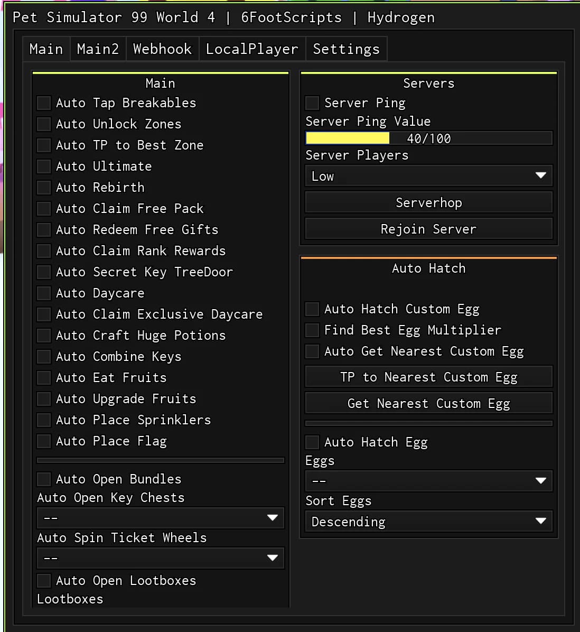Viewport: 580px width, 632px height.
Task: Click TP to Nearest Custom Egg
Action: click(428, 377)
